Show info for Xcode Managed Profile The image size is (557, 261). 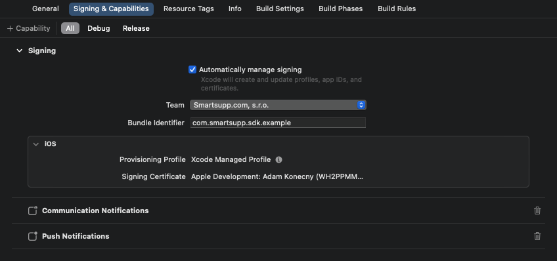tap(279, 160)
